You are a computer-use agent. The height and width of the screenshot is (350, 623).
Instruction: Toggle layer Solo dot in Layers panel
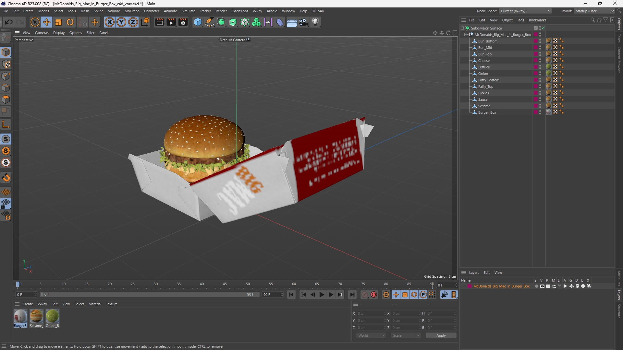click(536, 286)
